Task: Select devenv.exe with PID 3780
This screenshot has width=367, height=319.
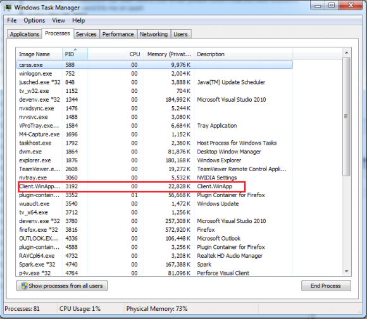Action: 154,221
